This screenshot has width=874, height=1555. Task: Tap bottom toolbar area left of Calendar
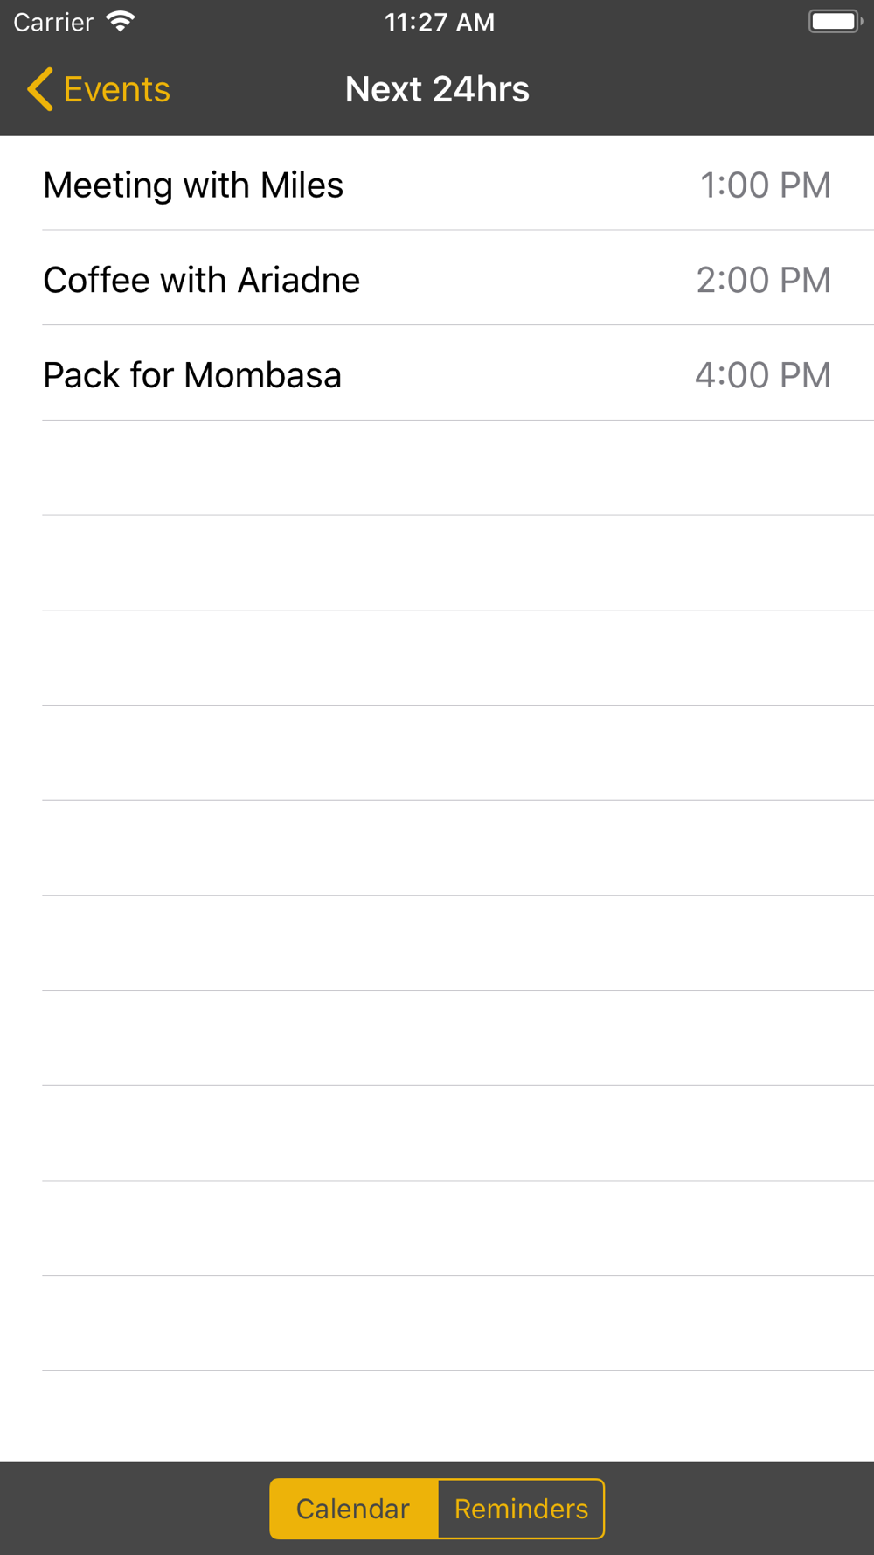131,1509
